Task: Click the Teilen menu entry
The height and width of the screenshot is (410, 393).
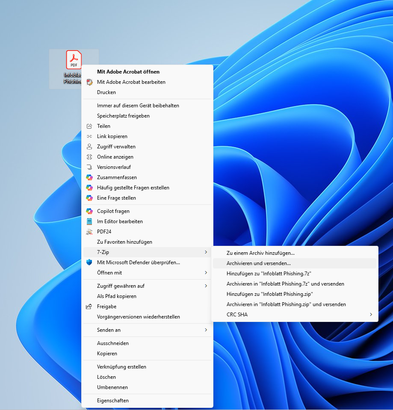Action: 147,126
